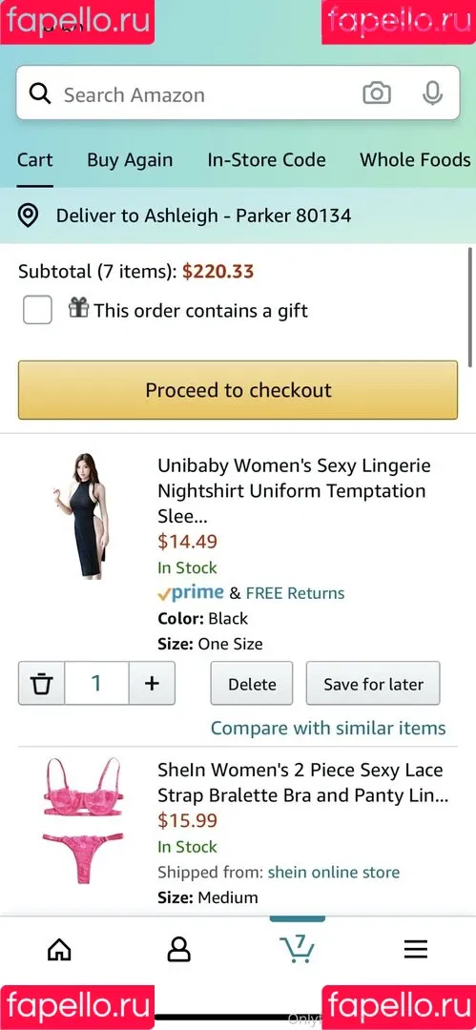
Task: Click trash icon for Unibaby item
Action: point(41,683)
